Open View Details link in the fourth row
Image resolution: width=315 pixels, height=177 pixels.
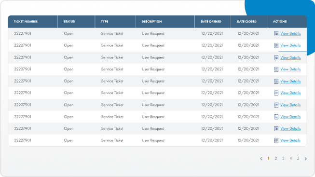(290, 69)
